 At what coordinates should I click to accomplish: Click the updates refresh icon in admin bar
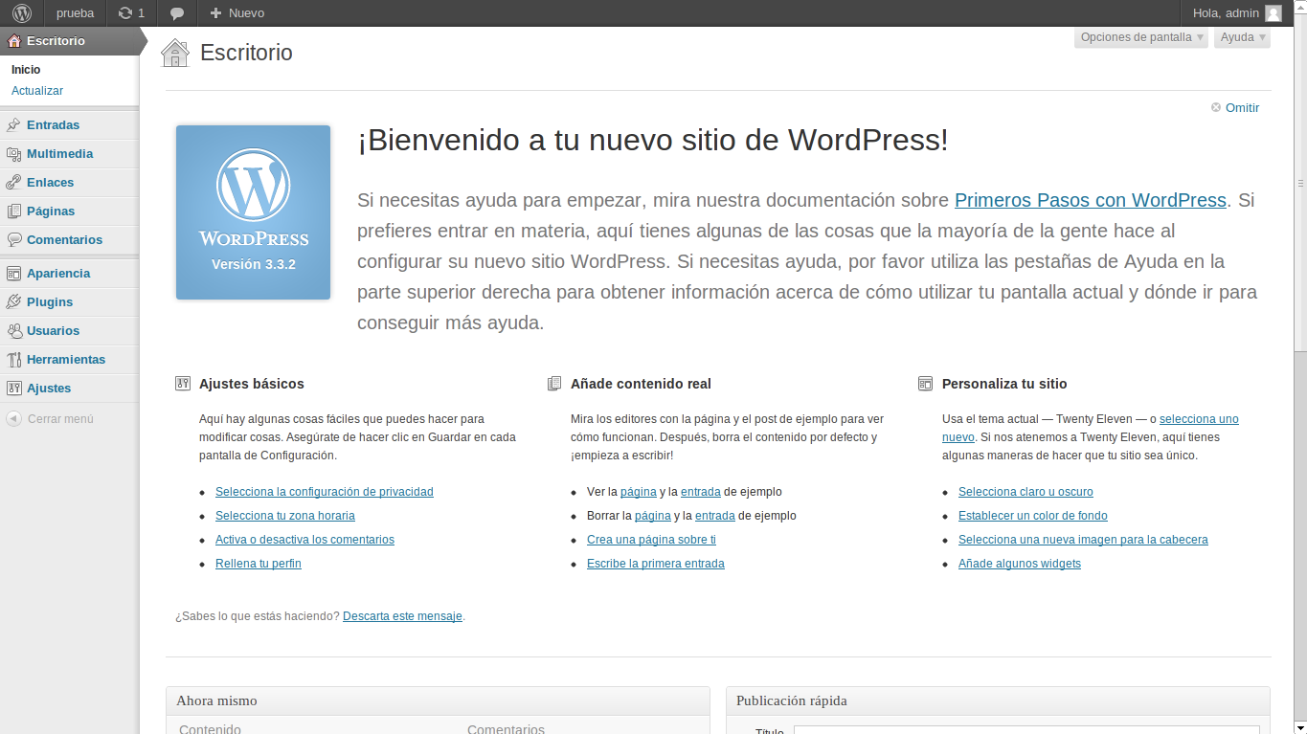[125, 13]
